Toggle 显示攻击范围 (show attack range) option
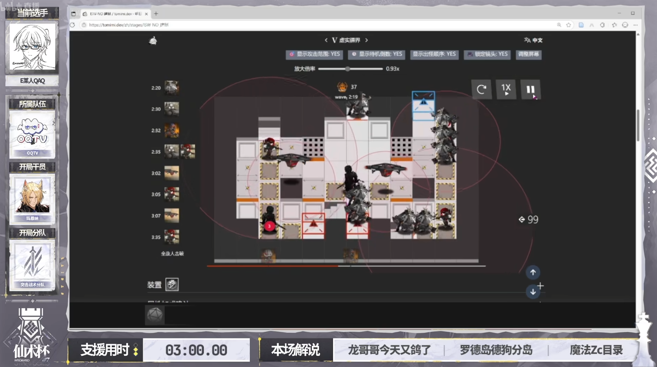The image size is (657, 367). (314, 54)
